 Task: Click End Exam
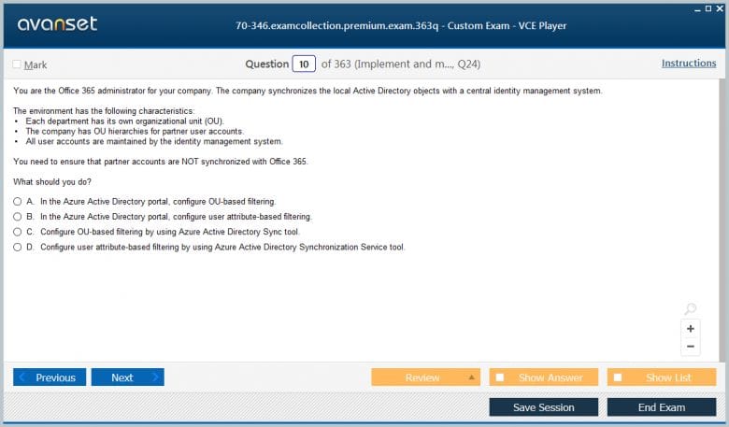(x=662, y=407)
